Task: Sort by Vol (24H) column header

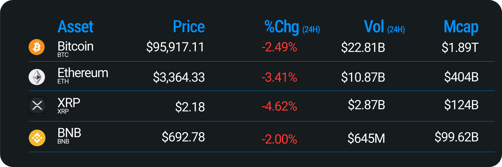Action: 384,27
